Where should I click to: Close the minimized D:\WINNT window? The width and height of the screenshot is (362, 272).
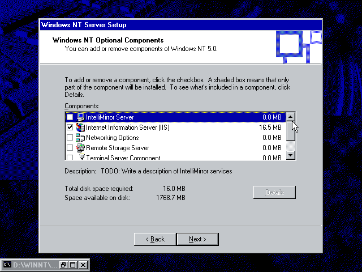pos(83,265)
